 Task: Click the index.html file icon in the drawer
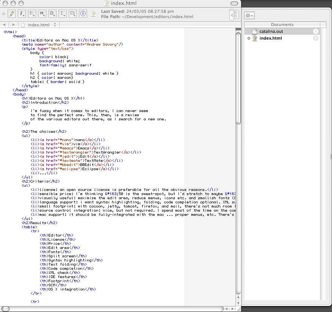[255, 38]
